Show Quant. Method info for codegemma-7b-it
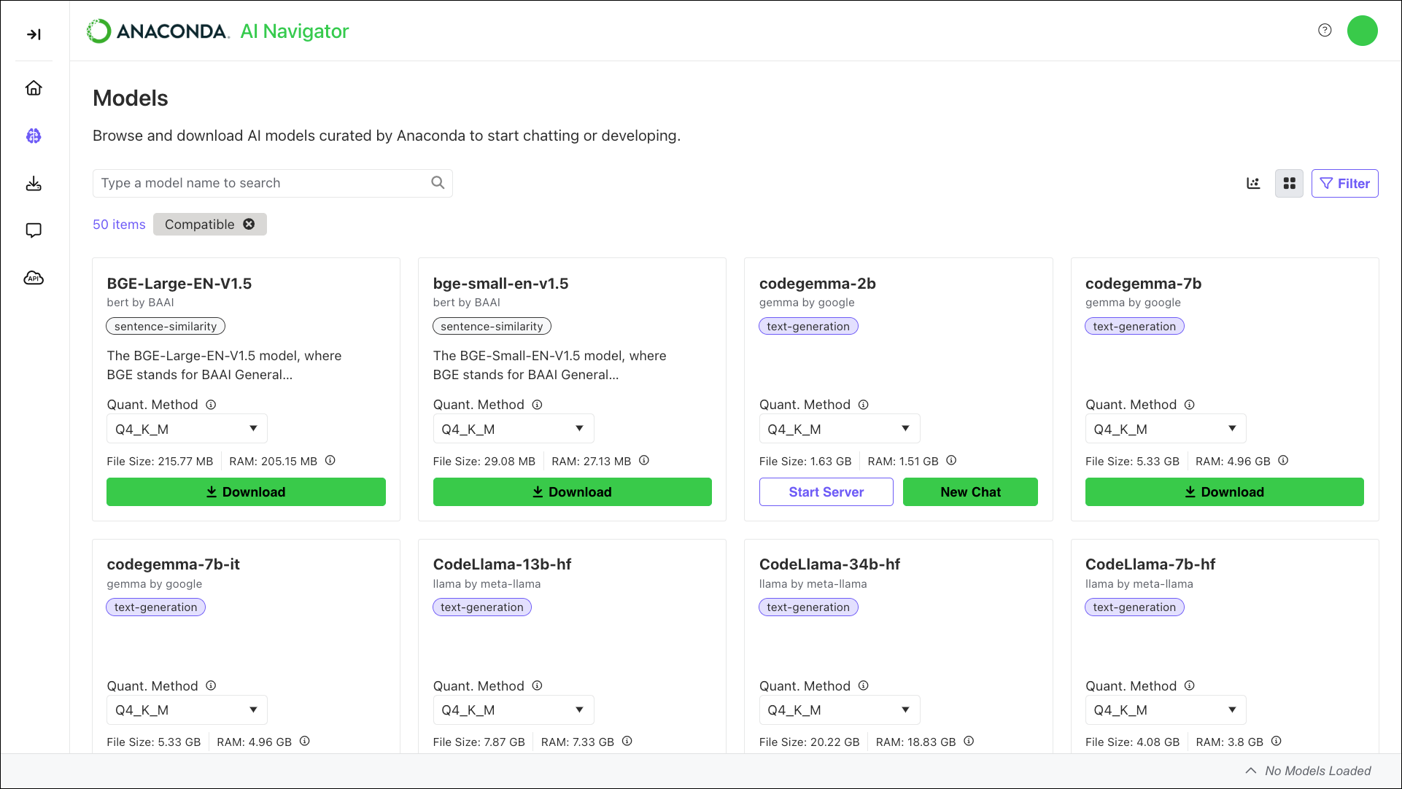1402x789 pixels. (x=211, y=685)
